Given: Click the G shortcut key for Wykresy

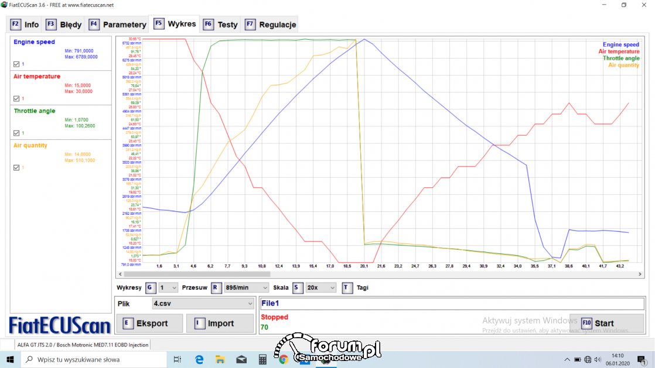Looking at the screenshot, I should tap(151, 287).
